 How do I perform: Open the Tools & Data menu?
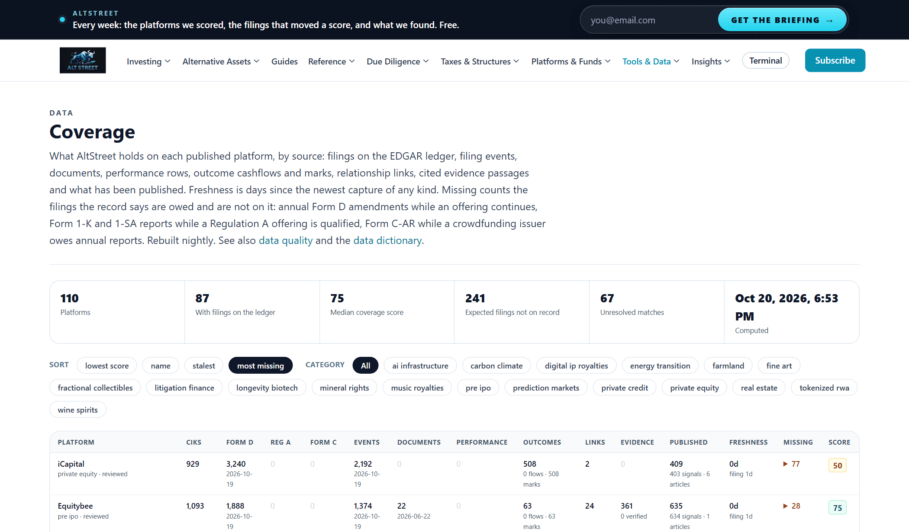click(651, 61)
